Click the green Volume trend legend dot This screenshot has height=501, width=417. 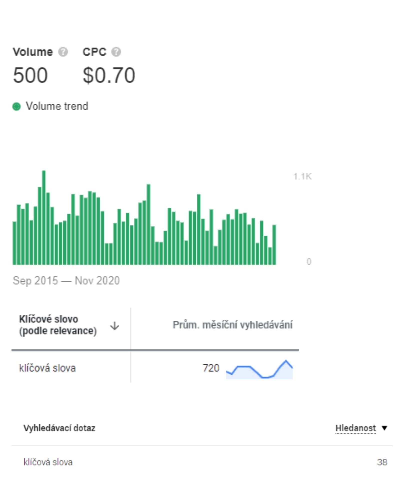pos(16,107)
